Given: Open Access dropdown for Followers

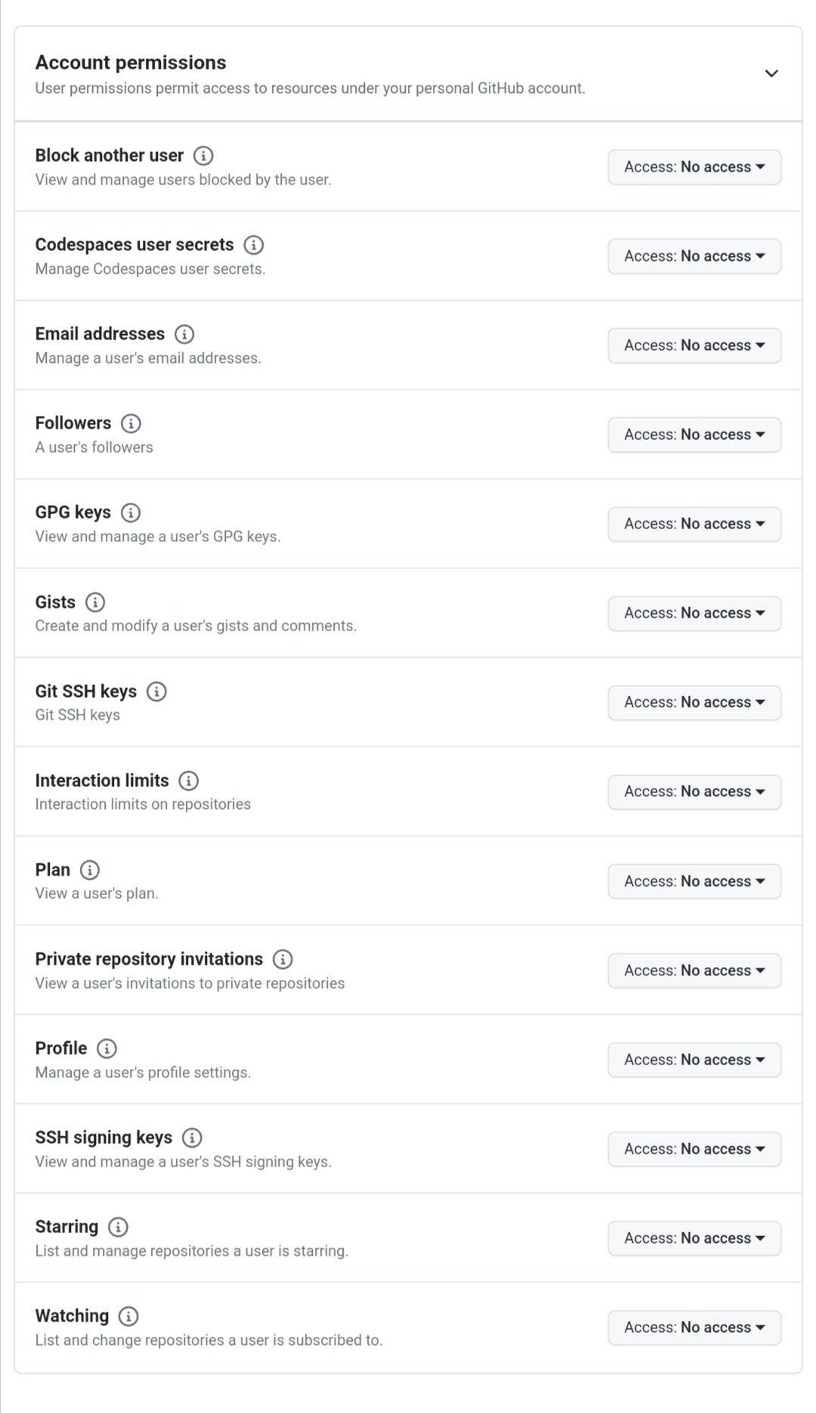Looking at the screenshot, I should [x=694, y=435].
